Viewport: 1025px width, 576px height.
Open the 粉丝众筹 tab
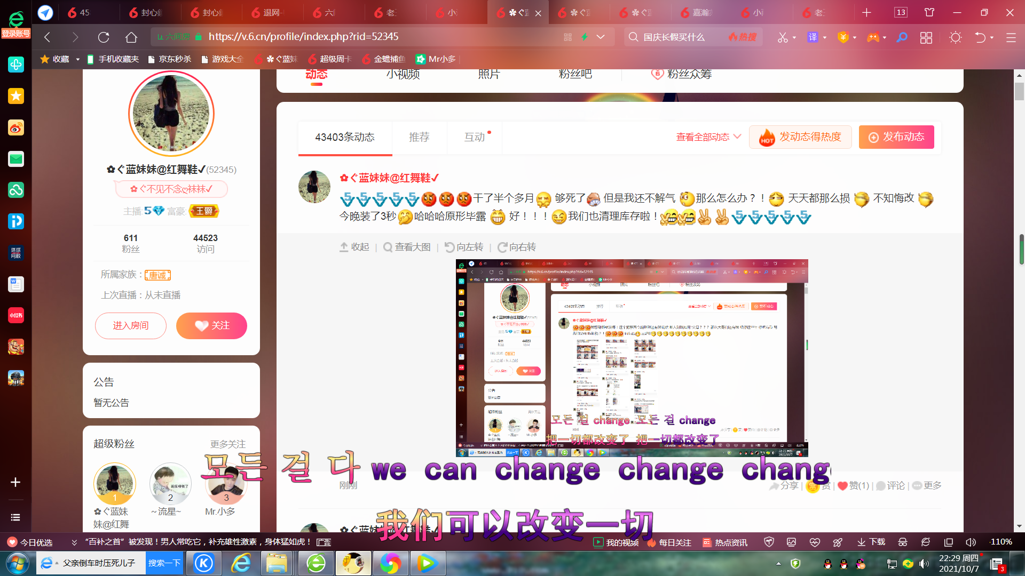coord(682,74)
